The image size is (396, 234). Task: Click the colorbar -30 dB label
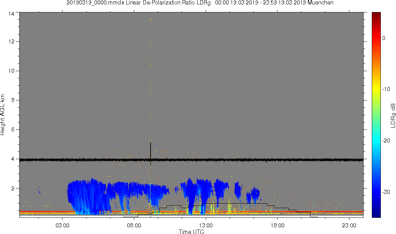point(386,192)
